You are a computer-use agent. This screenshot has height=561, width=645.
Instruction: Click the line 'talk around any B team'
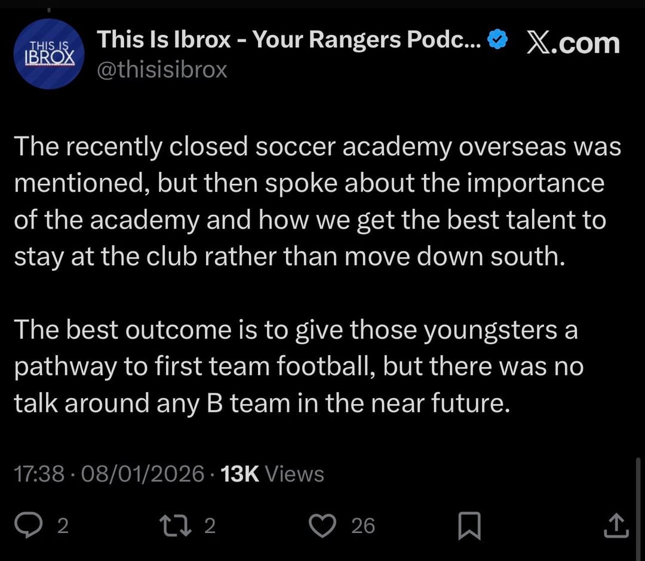point(263,404)
